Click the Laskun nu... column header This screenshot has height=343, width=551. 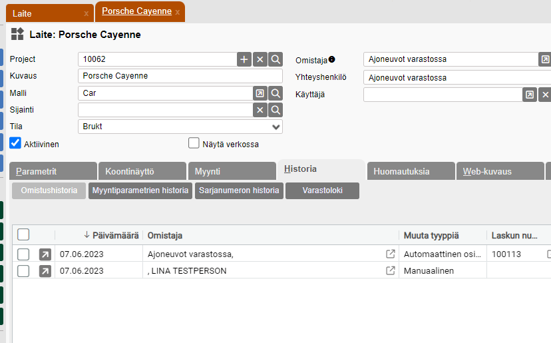(514, 235)
